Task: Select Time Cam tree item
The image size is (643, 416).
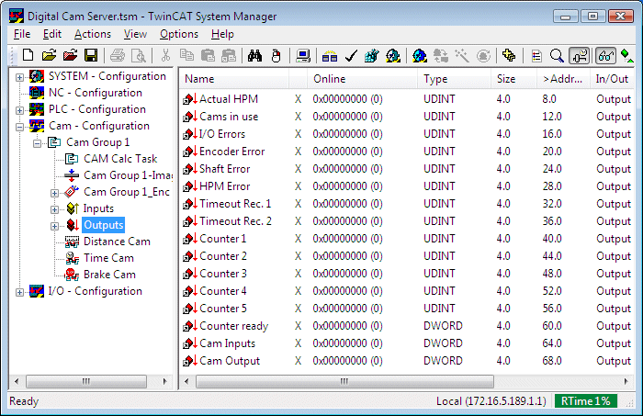Action: [108, 258]
